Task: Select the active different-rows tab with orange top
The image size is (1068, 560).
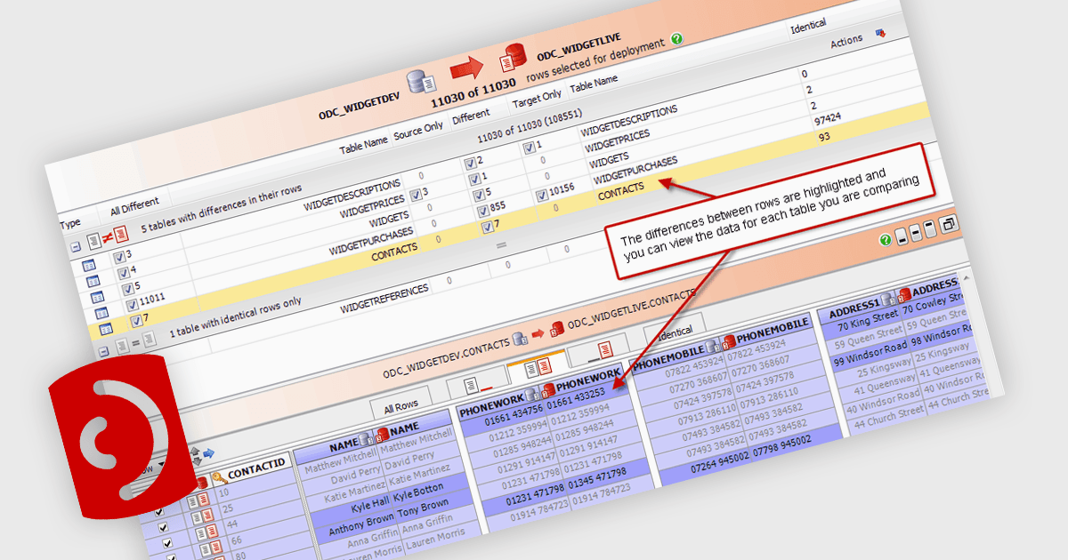Action: 537,367
